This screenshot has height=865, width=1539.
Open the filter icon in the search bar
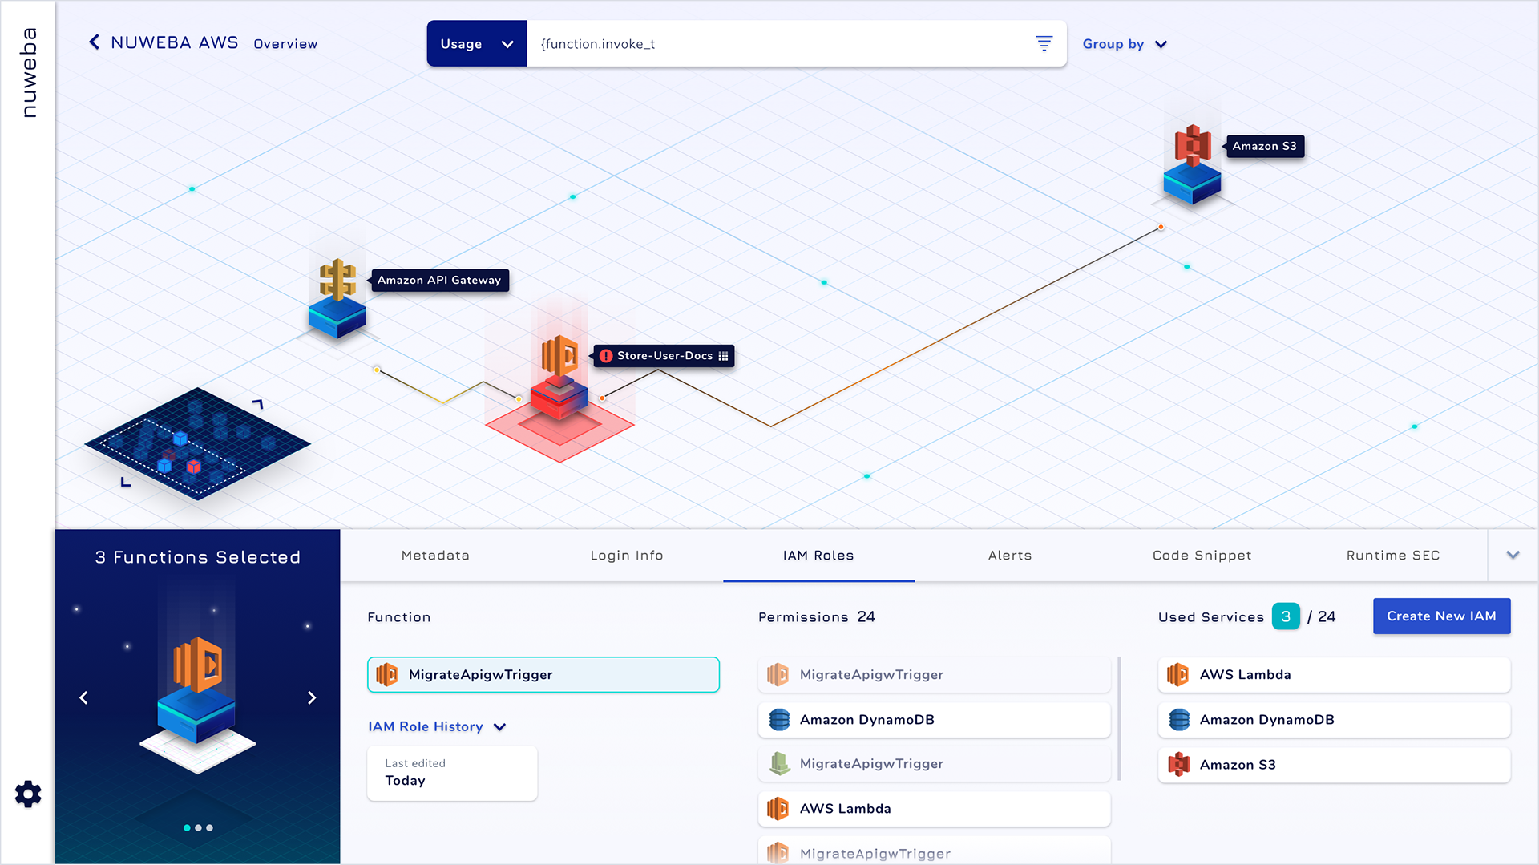(1044, 43)
